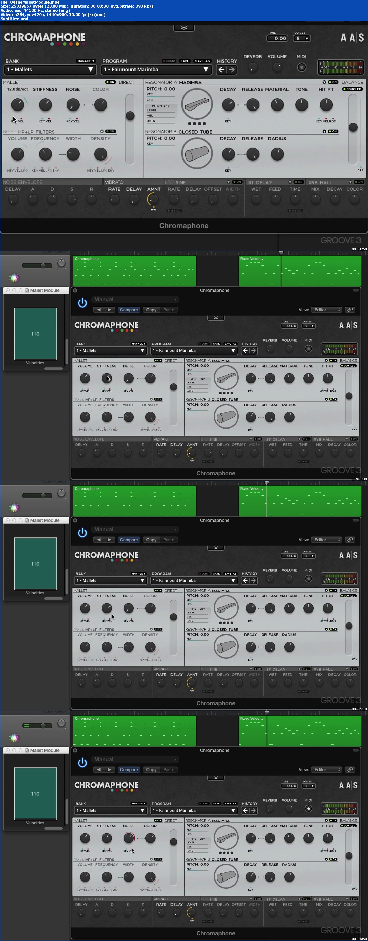The image size is (368, 941).
Task: Click the Resonator B closed tube icon
Action: tap(197, 154)
